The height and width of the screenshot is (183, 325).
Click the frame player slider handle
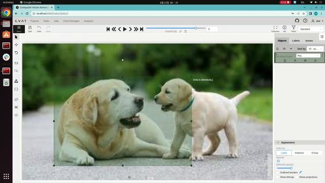pyautogui.click(x=196, y=28)
